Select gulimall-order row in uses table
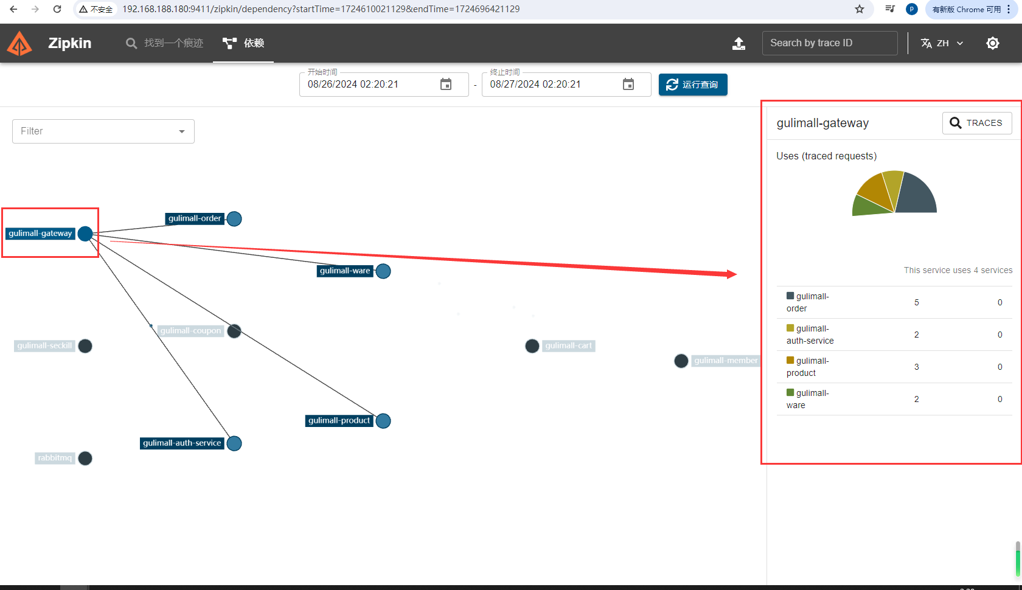 pyautogui.click(x=894, y=302)
